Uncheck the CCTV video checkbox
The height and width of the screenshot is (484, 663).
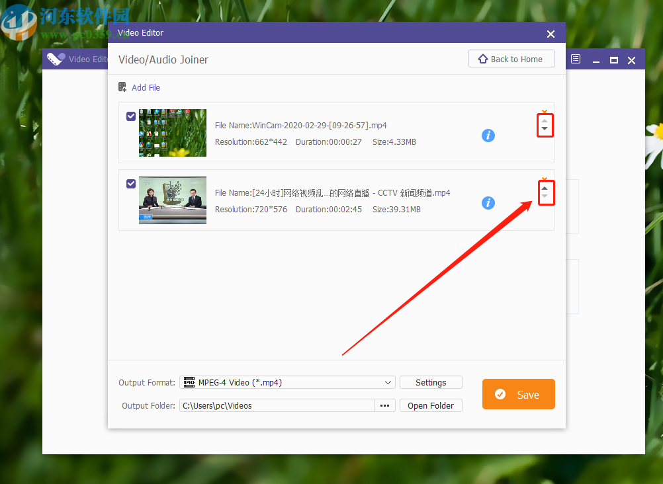coord(130,184)
